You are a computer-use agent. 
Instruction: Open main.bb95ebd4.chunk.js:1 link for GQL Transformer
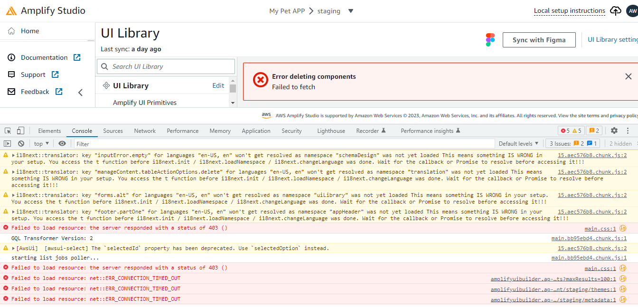pos(589,238)
